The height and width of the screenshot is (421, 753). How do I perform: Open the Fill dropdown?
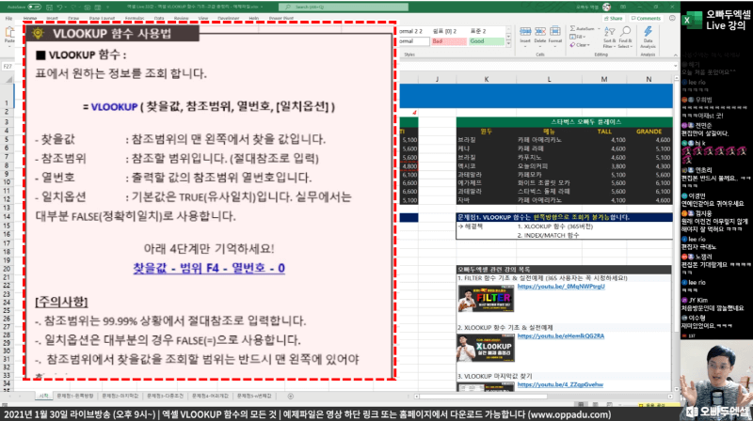(578, 37)
